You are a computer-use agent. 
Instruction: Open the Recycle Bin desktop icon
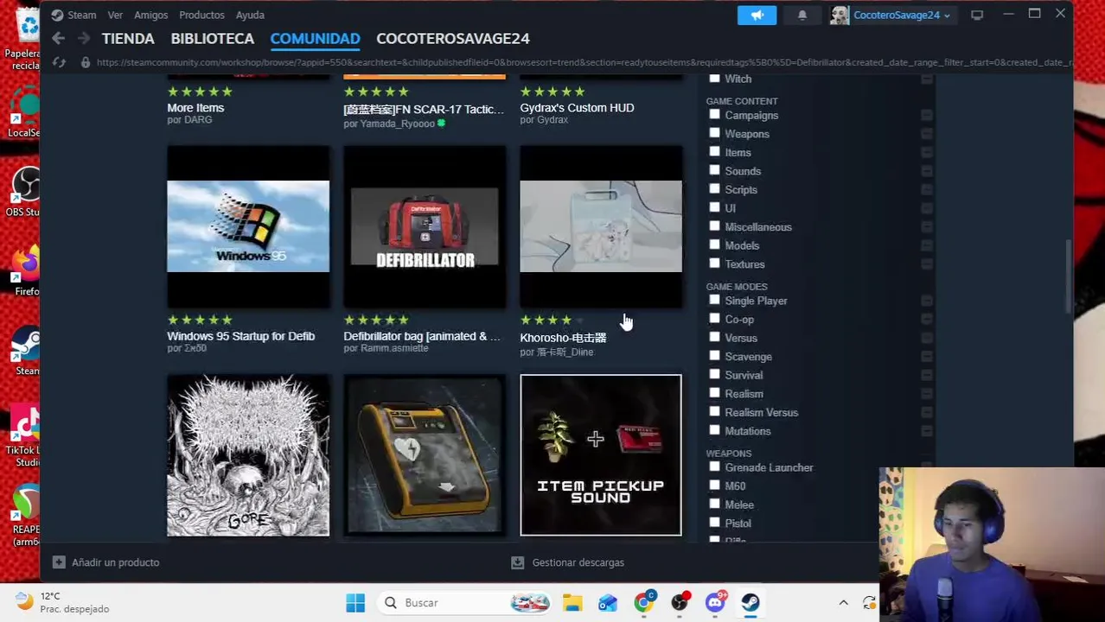[24, 39]
